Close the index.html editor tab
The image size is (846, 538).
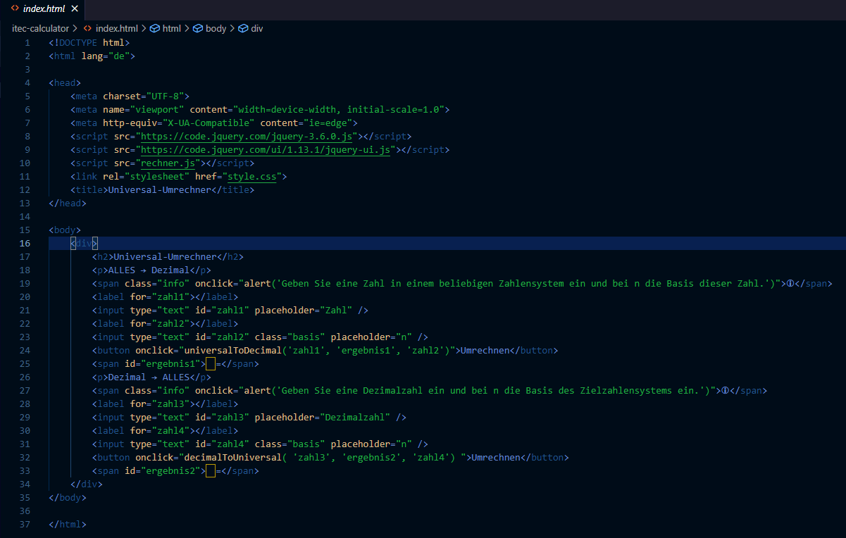coord(75,8)
